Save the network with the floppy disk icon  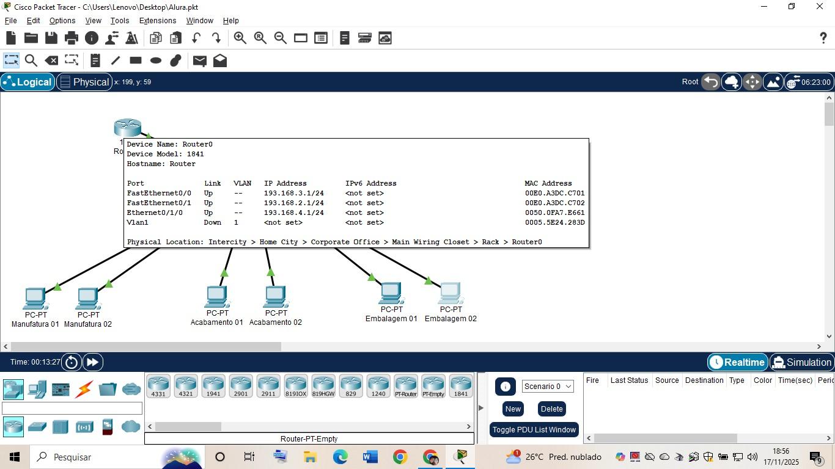point(51,38)
